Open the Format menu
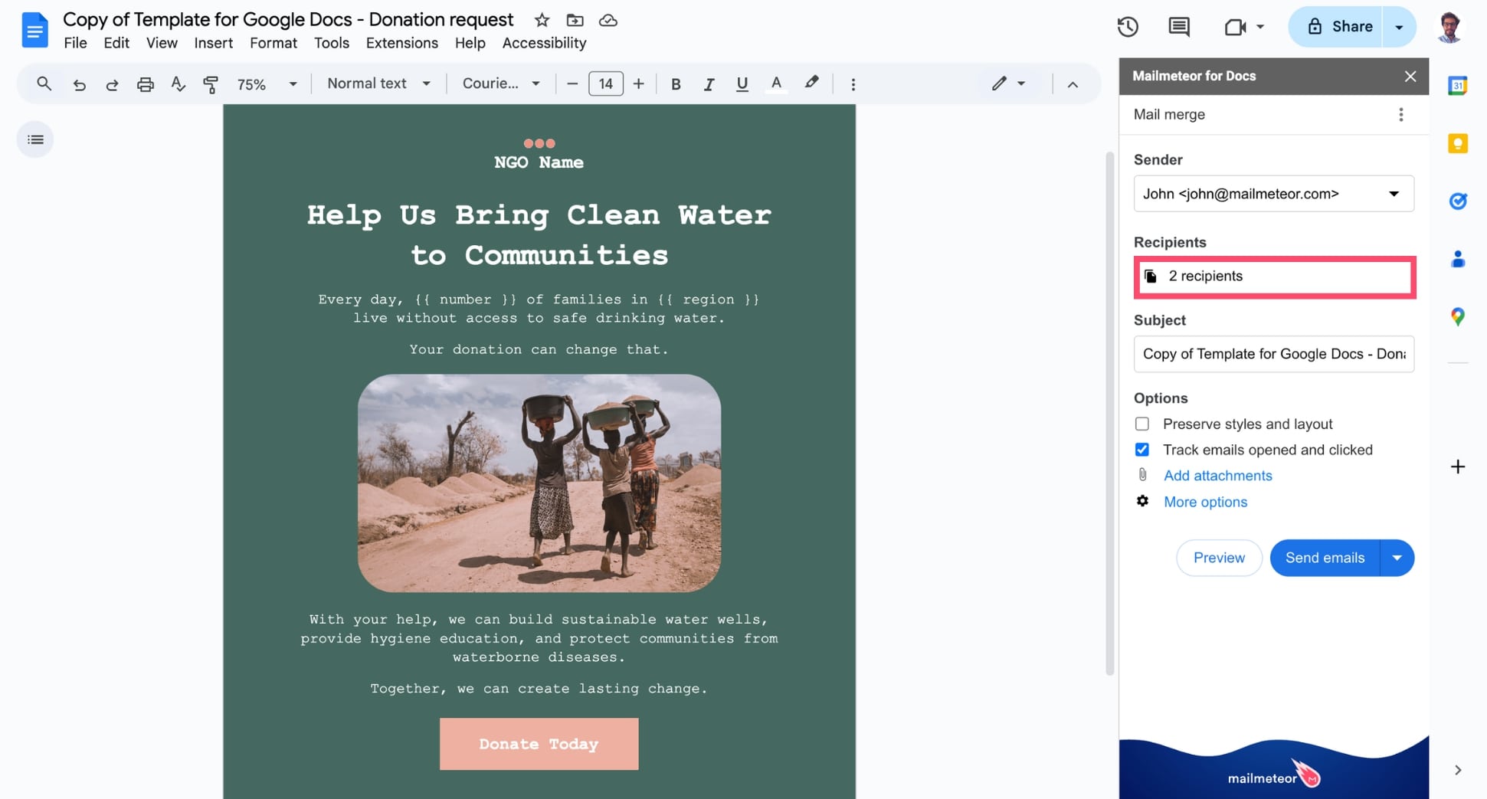1487x799 pixels. pyautogui.click(x=273, y=43)
